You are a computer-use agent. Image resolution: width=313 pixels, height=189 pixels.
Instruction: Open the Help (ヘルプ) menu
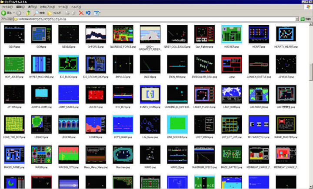(76, 7)
